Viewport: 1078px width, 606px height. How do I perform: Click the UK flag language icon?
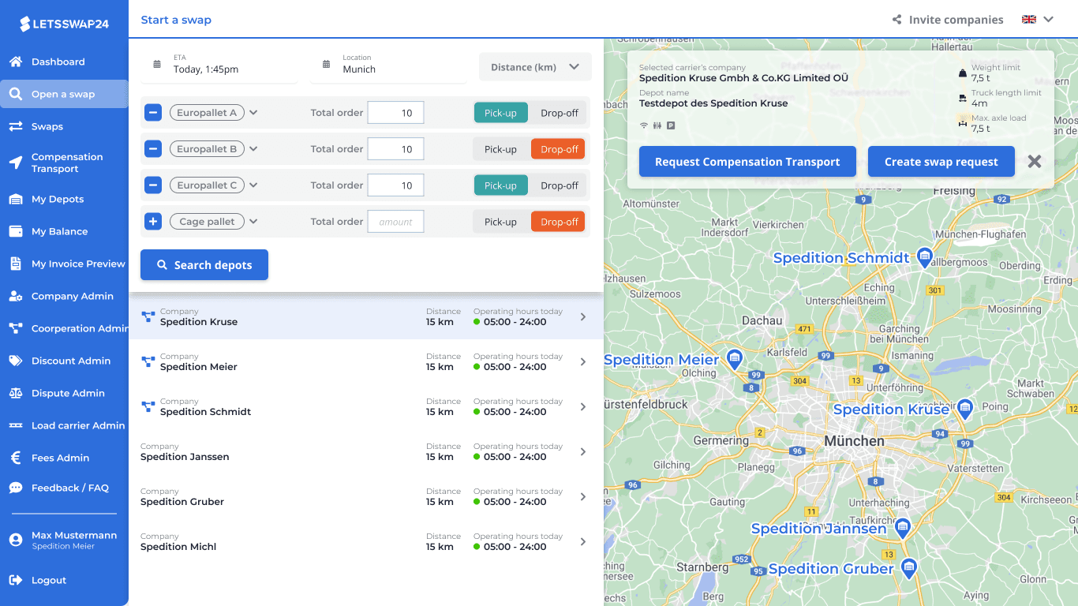tap(1029, 20)
